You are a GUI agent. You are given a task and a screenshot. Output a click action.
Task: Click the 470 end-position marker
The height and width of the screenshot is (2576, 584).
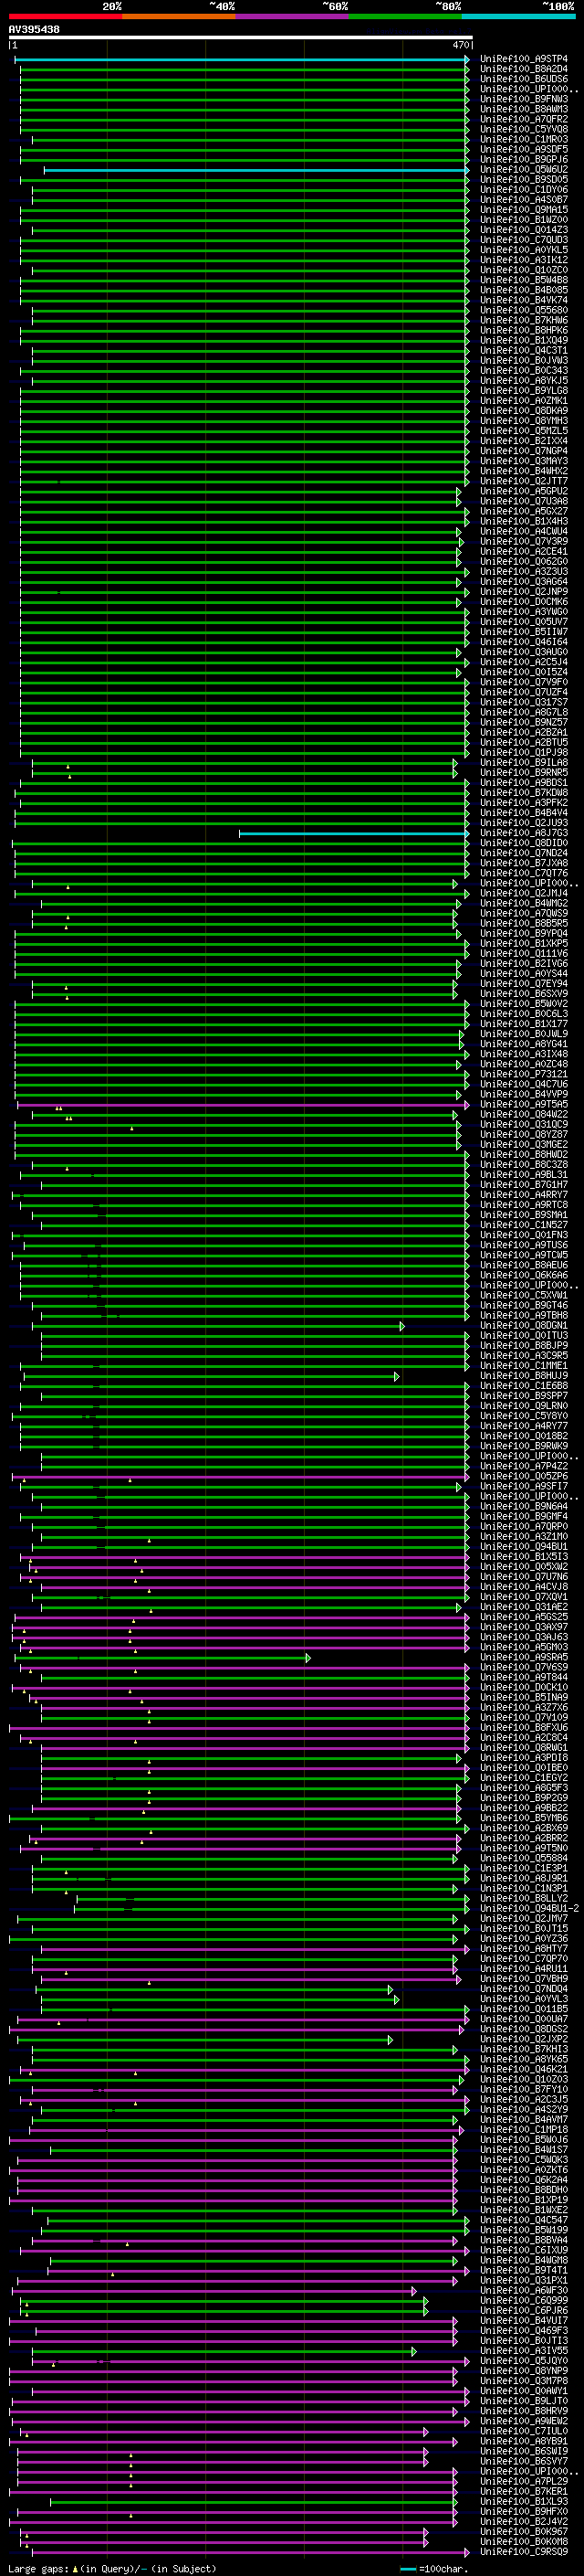[461, 46]
